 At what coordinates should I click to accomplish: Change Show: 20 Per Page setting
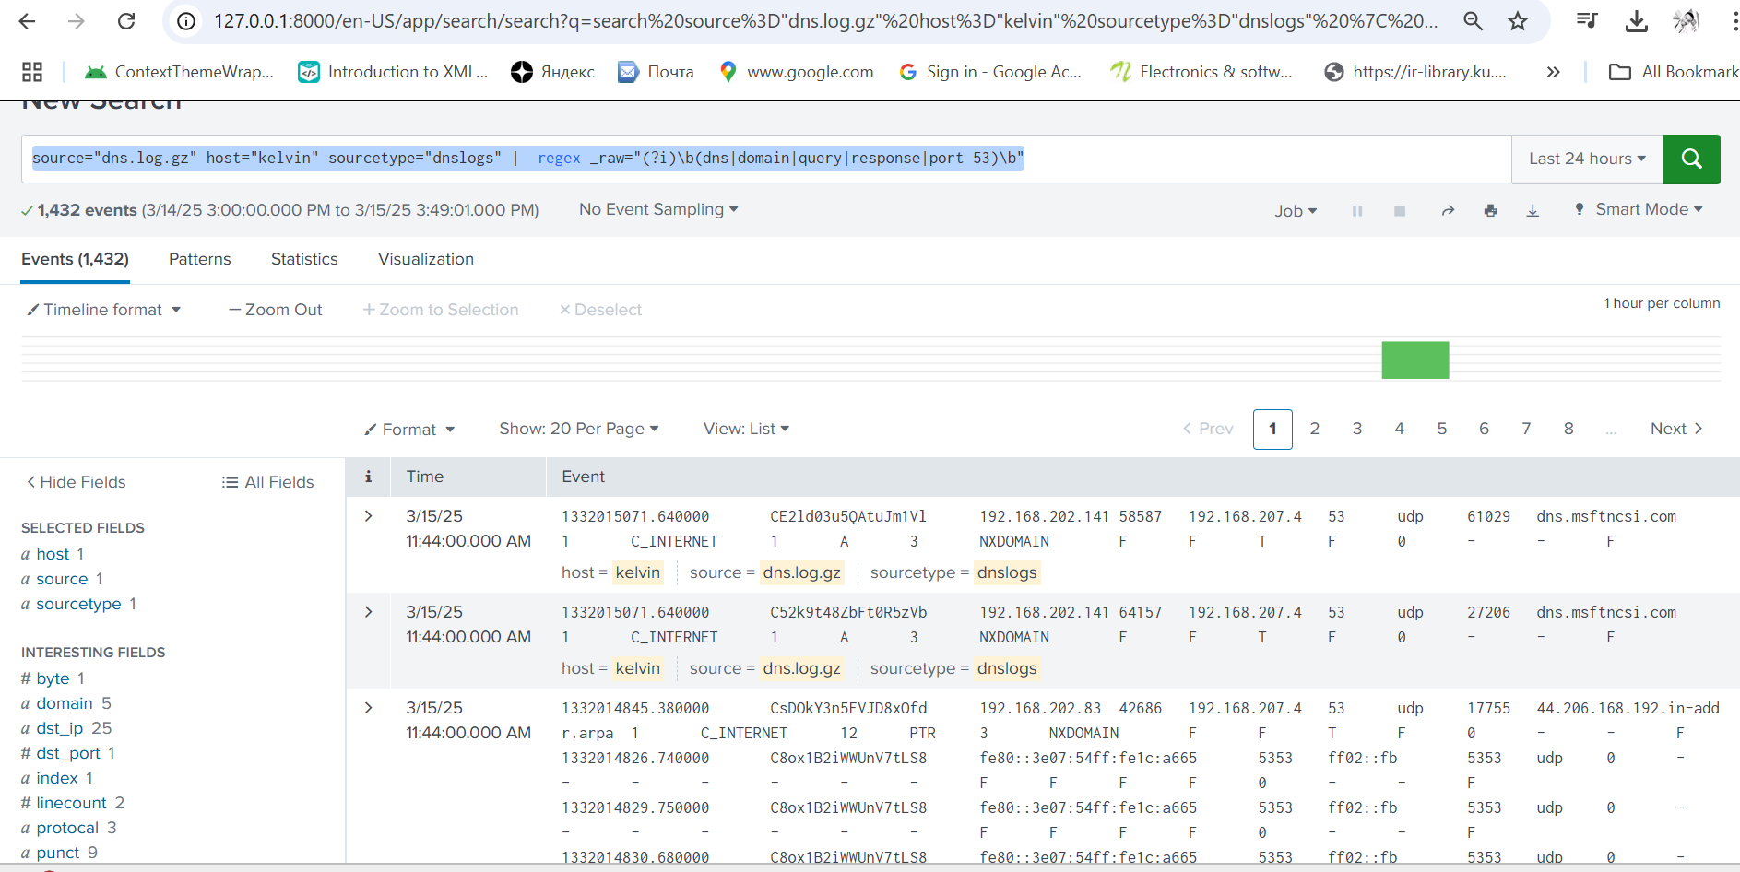point(579,429)
